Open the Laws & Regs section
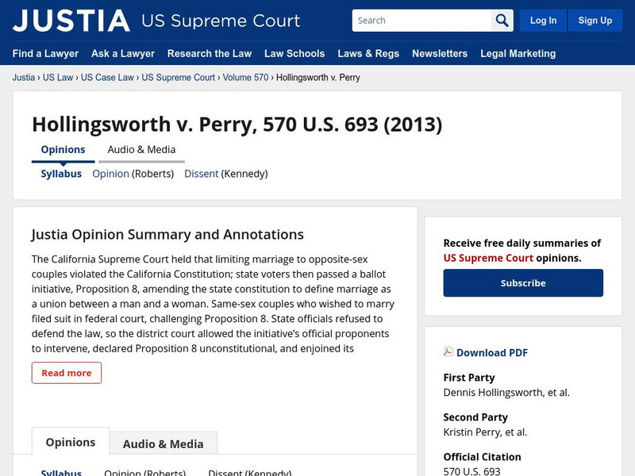Viewport: 635px width, 476px height. tap(368, 54)
